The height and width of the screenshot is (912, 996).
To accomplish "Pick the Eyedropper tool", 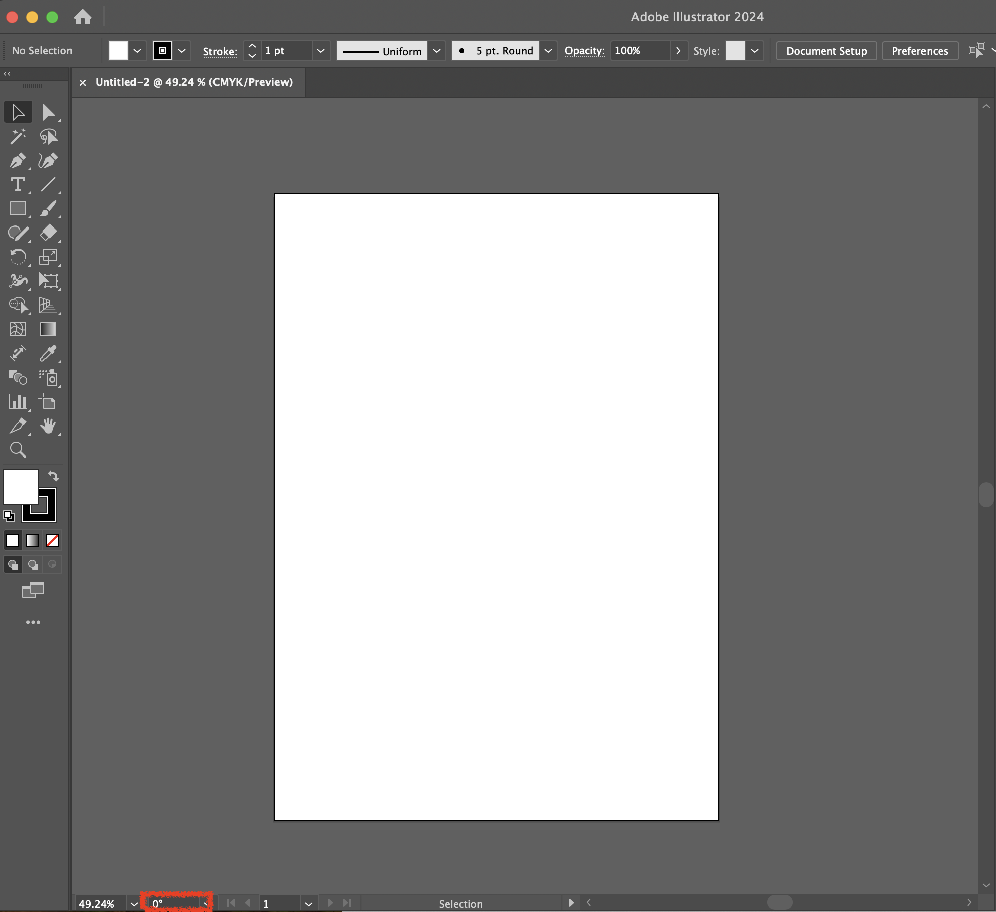I will [x=48, y=353].
